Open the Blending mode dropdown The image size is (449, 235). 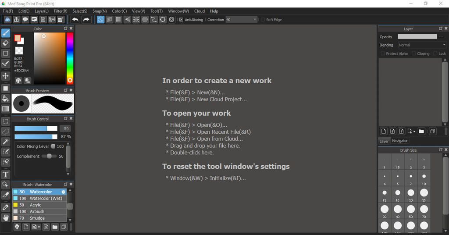(422, 45)
